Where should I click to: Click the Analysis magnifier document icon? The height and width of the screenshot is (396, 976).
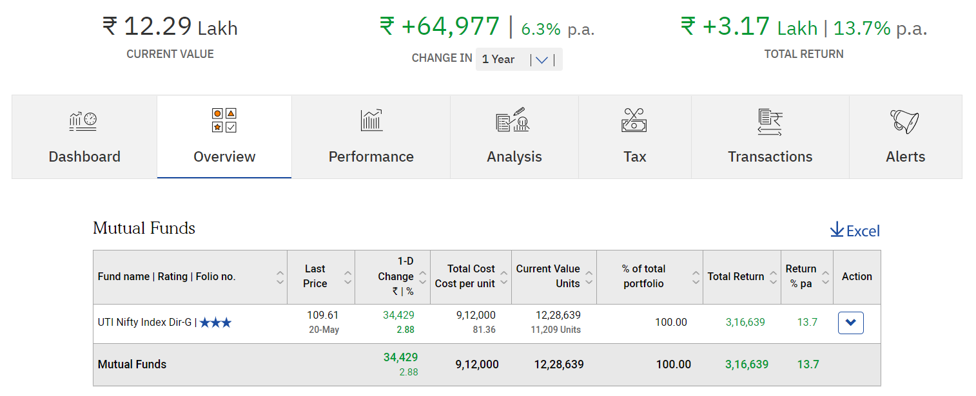pos(514,120)
